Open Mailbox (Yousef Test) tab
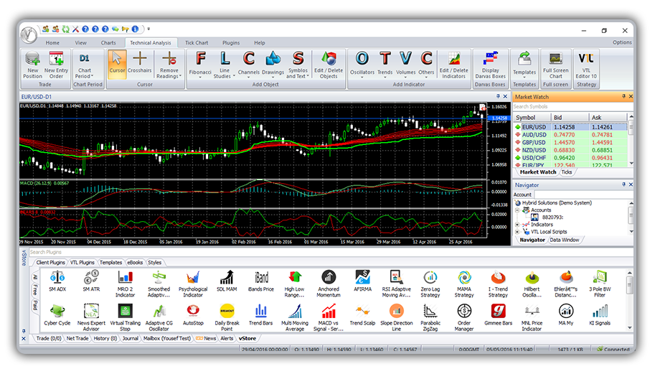The width and height of the screenshot is (655, 374). [166, 339]
